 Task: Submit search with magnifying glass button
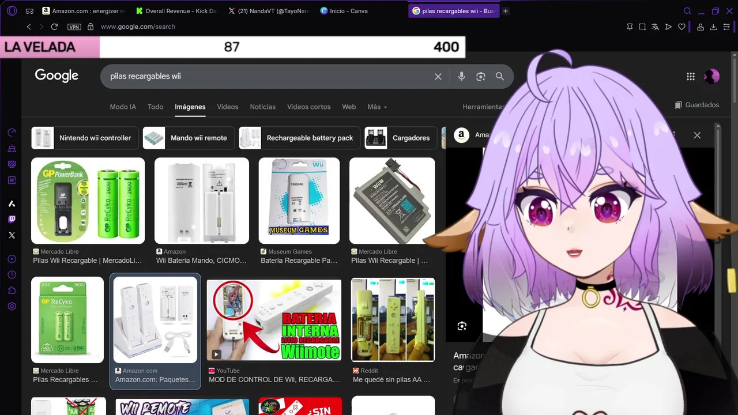coord(500,76)
